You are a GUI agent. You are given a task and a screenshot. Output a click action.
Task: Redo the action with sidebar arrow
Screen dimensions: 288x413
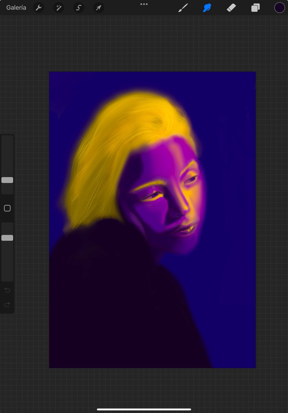[7, 305]
